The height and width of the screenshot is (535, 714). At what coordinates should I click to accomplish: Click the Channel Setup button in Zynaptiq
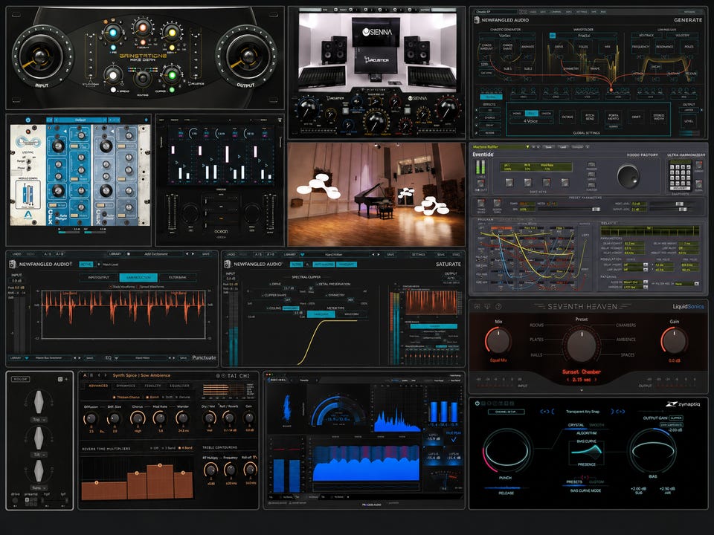tap(506, 412)
